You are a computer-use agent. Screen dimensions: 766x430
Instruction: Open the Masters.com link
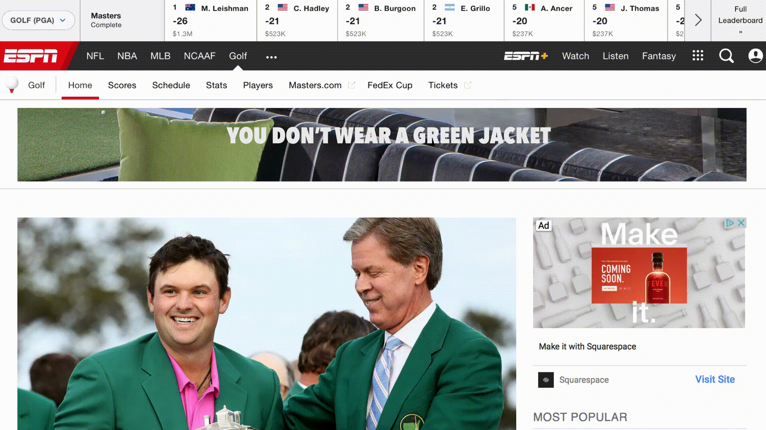(315, 85)
